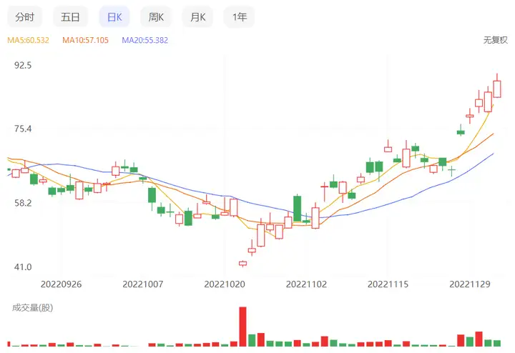Select the tall green candlestick before 20221102

[297, 209]
